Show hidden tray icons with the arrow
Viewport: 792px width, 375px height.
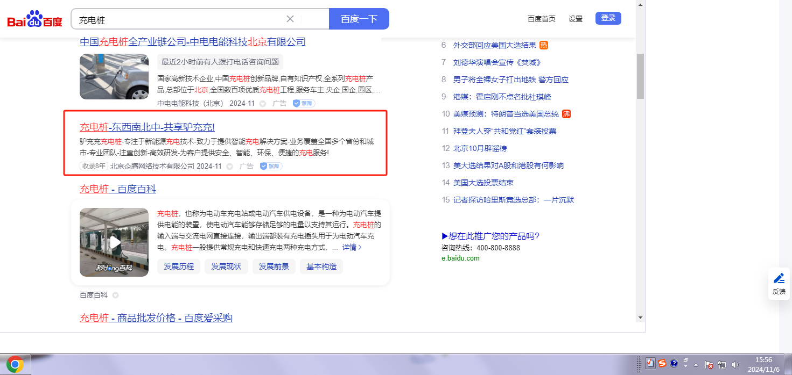pyautogui.click(x=696, y=364)
